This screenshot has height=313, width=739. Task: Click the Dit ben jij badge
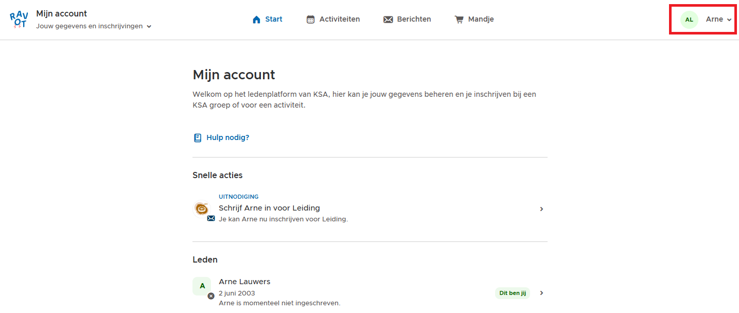click(513, 293)
